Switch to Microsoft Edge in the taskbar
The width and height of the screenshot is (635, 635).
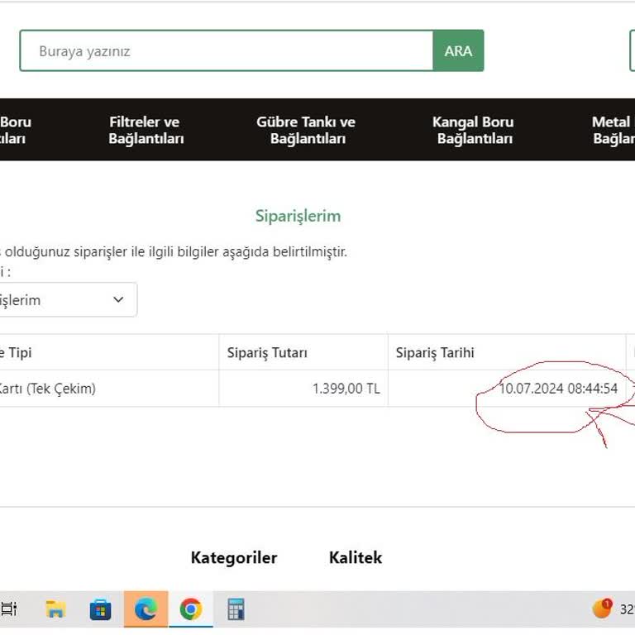coord(146,609)
